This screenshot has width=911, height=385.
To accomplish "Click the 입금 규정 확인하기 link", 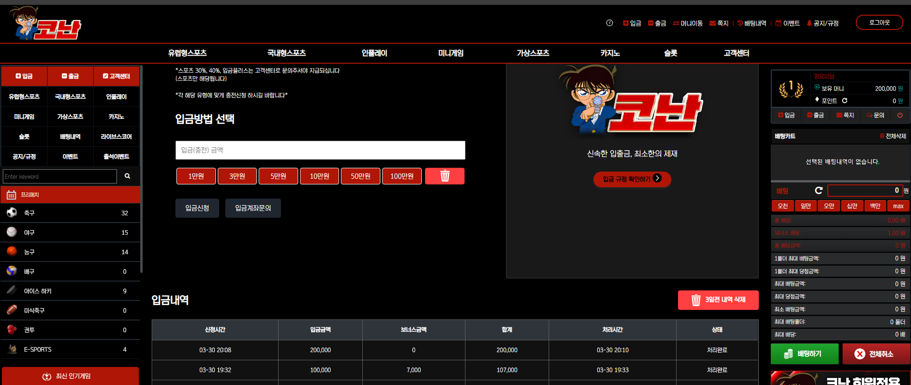I will [x=632, y=179].
